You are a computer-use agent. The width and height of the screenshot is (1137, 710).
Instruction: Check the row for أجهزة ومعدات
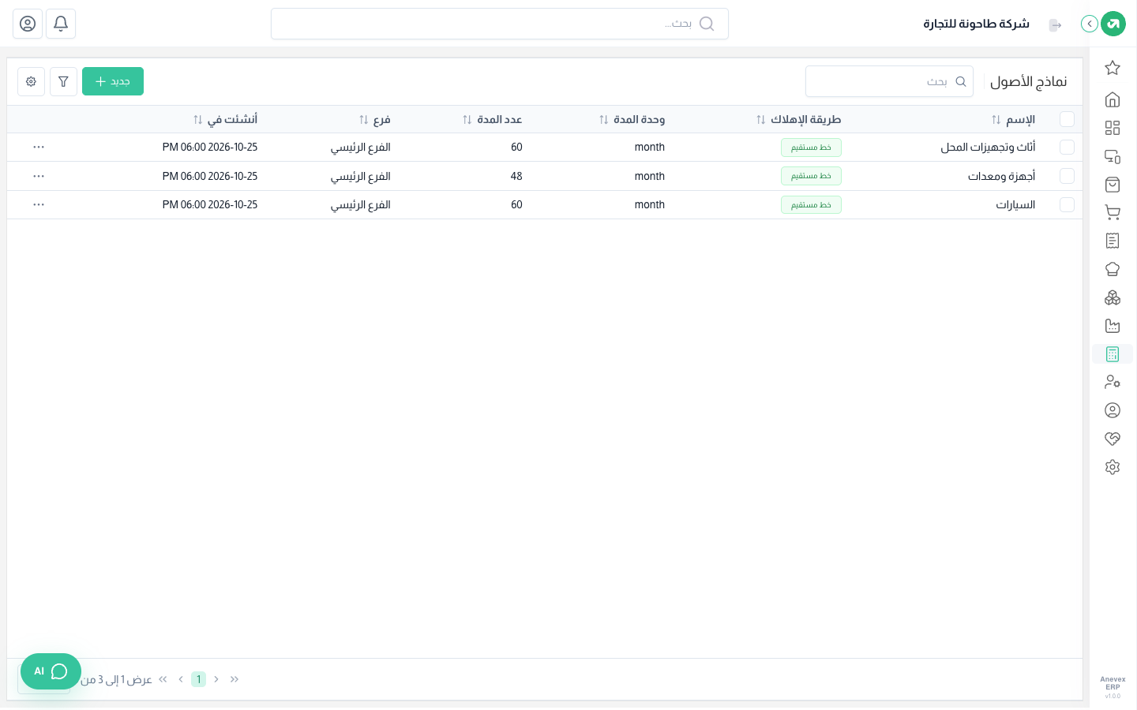click(x=1067, y=176)
